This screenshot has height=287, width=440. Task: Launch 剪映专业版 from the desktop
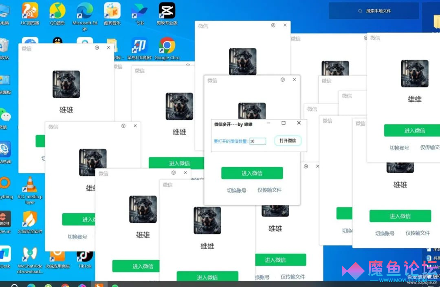(167, 13)
